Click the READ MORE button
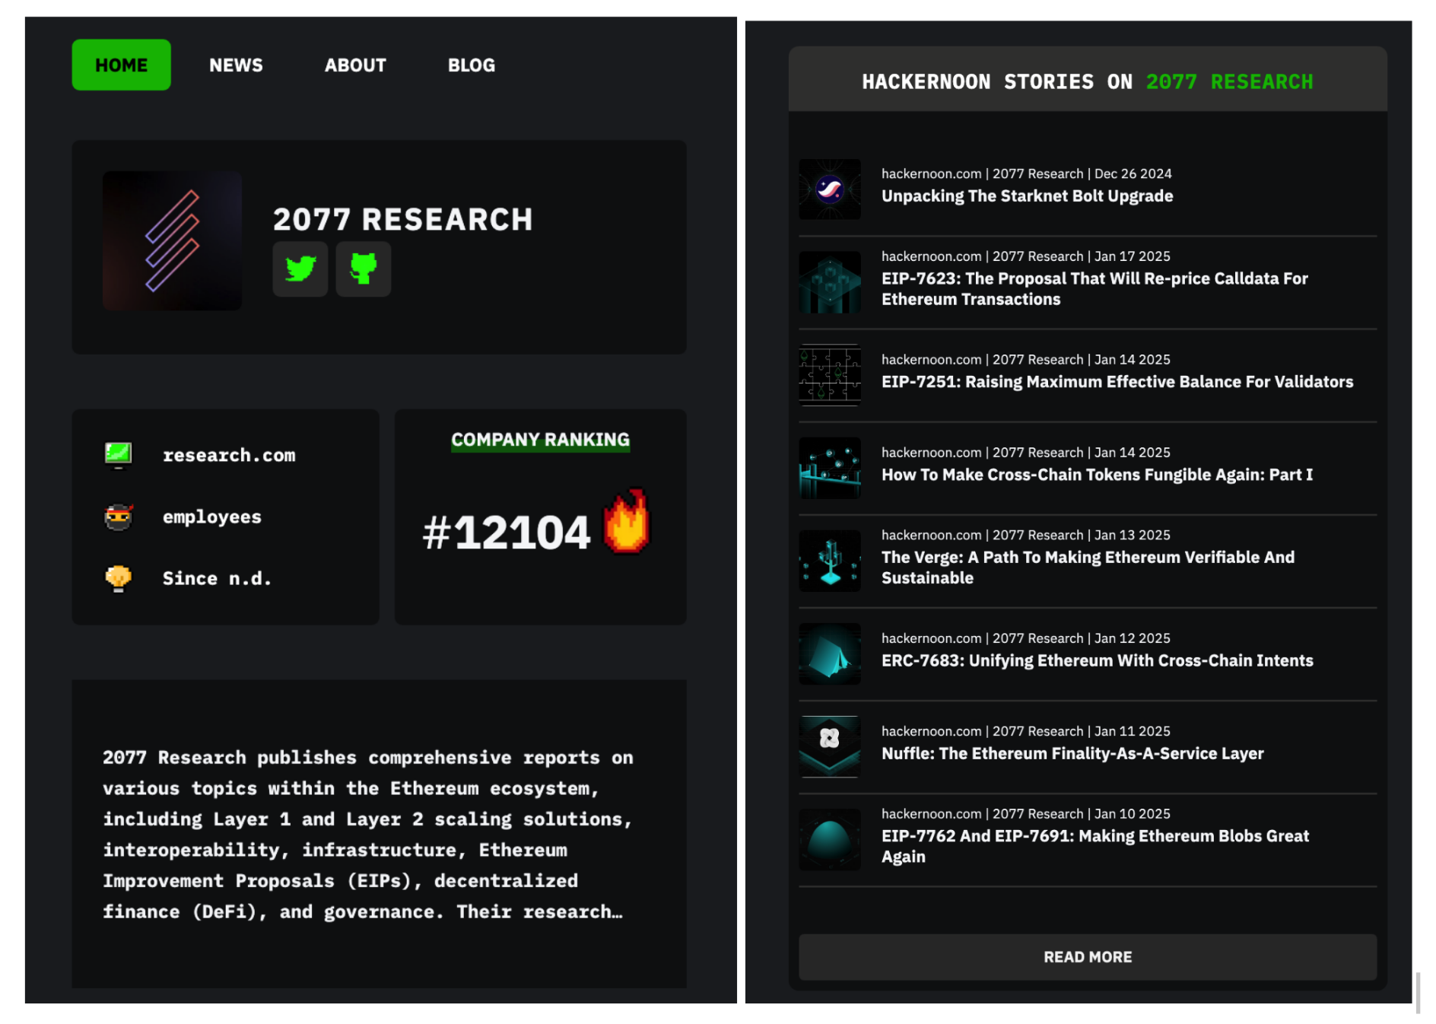 (1088, 956)
